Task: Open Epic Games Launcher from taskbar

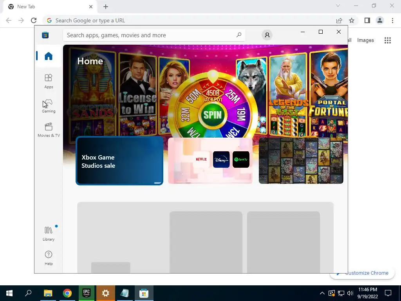Action: click(87, 293)
